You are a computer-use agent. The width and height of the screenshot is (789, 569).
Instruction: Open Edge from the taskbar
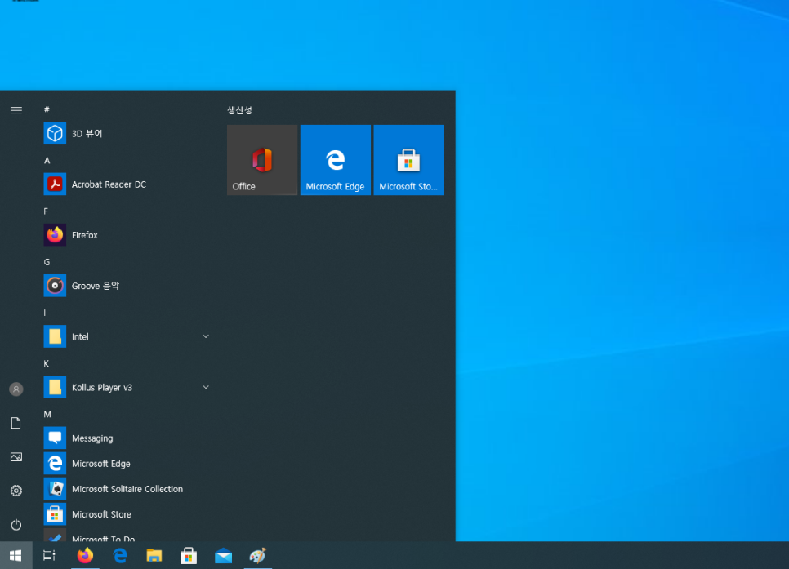point(120,555)
